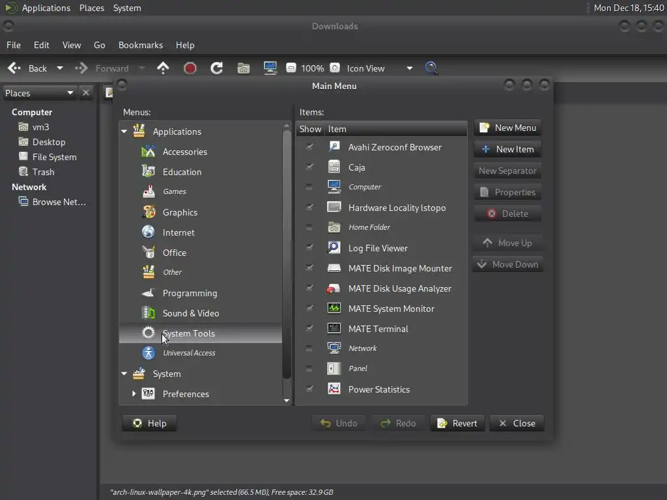The height and width of the screenshot is (500, 667).
Task: Uncheck Show for Avahi Zeroconf Browser
Action: coord(309,146)
